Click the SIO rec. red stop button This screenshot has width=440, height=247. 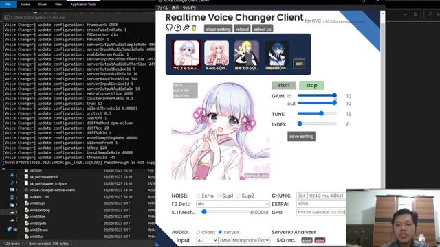pos(320,240)
